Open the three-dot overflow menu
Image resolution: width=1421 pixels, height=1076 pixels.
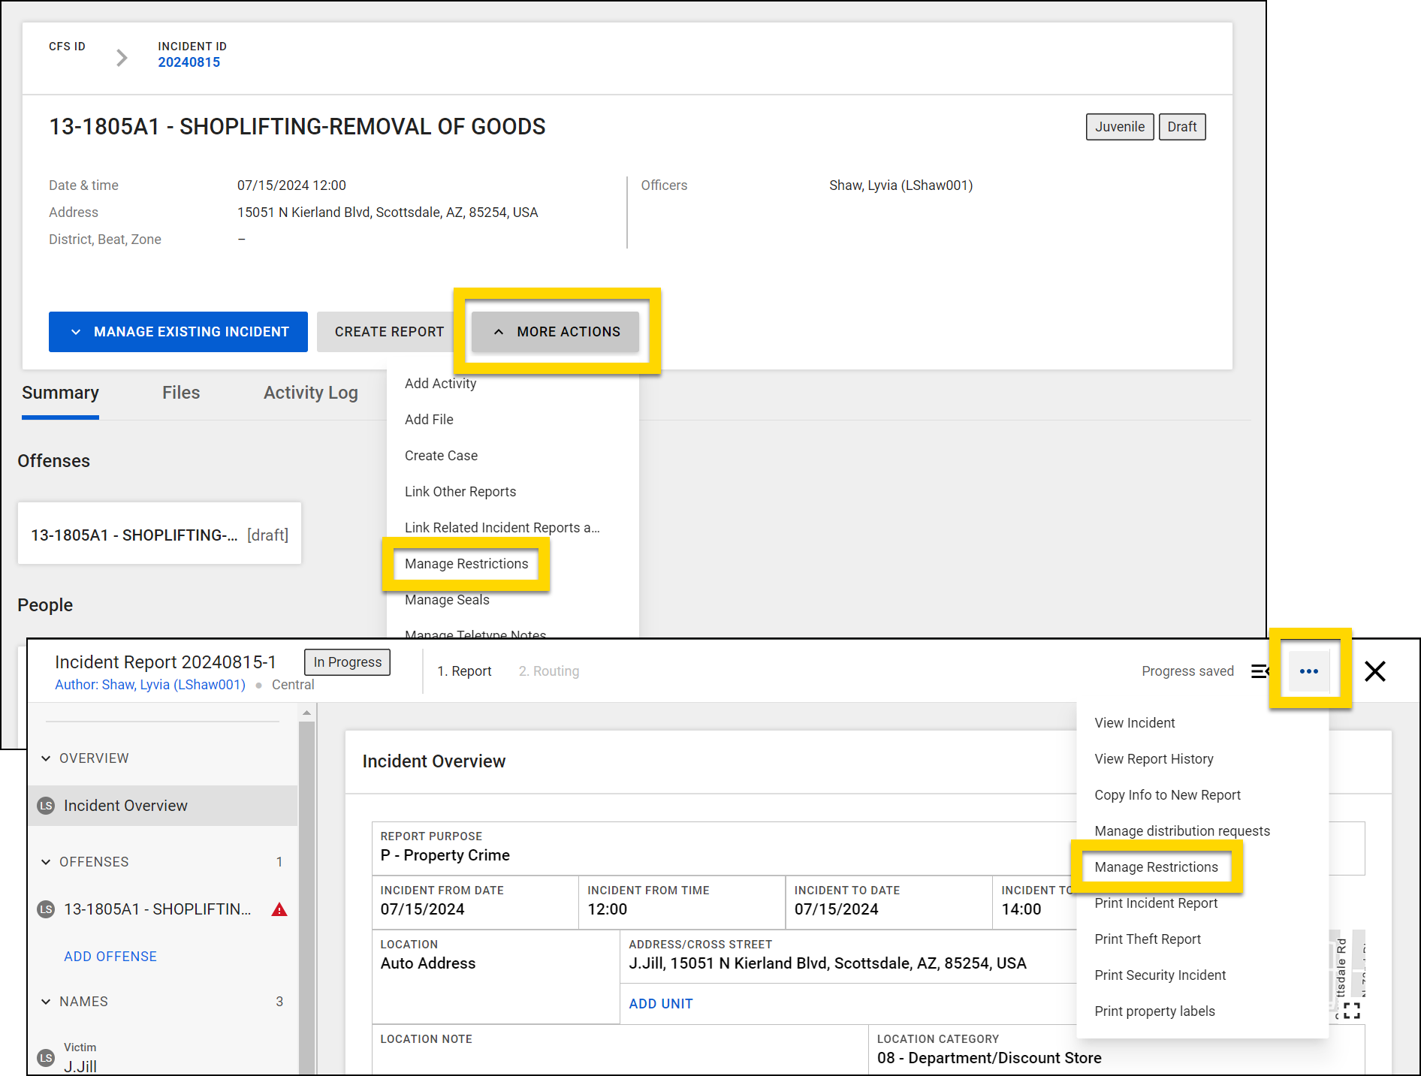click(1309, 671)
